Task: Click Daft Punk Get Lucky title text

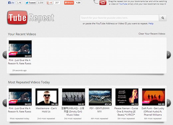Action: [x=153, y=111]
